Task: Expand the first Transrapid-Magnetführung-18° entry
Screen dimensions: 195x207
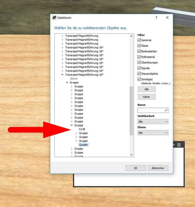Action: tap(62, 47)
